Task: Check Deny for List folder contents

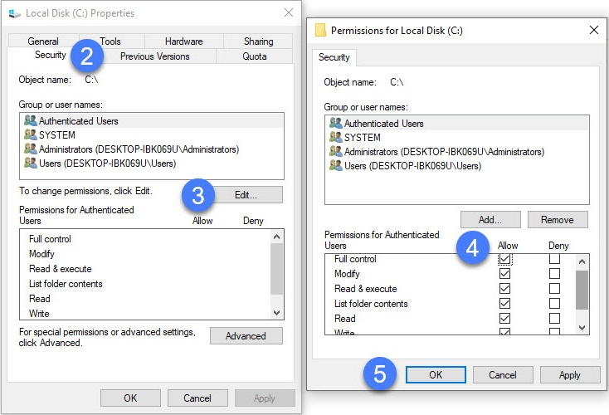Action: 554,304
